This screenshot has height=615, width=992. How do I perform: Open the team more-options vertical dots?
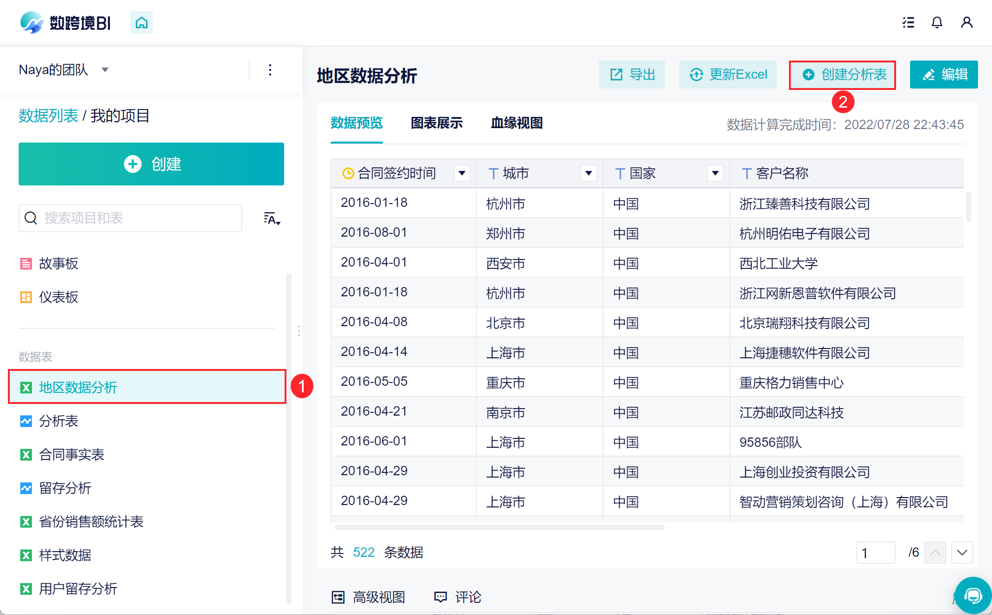click(x=270, y=70)
